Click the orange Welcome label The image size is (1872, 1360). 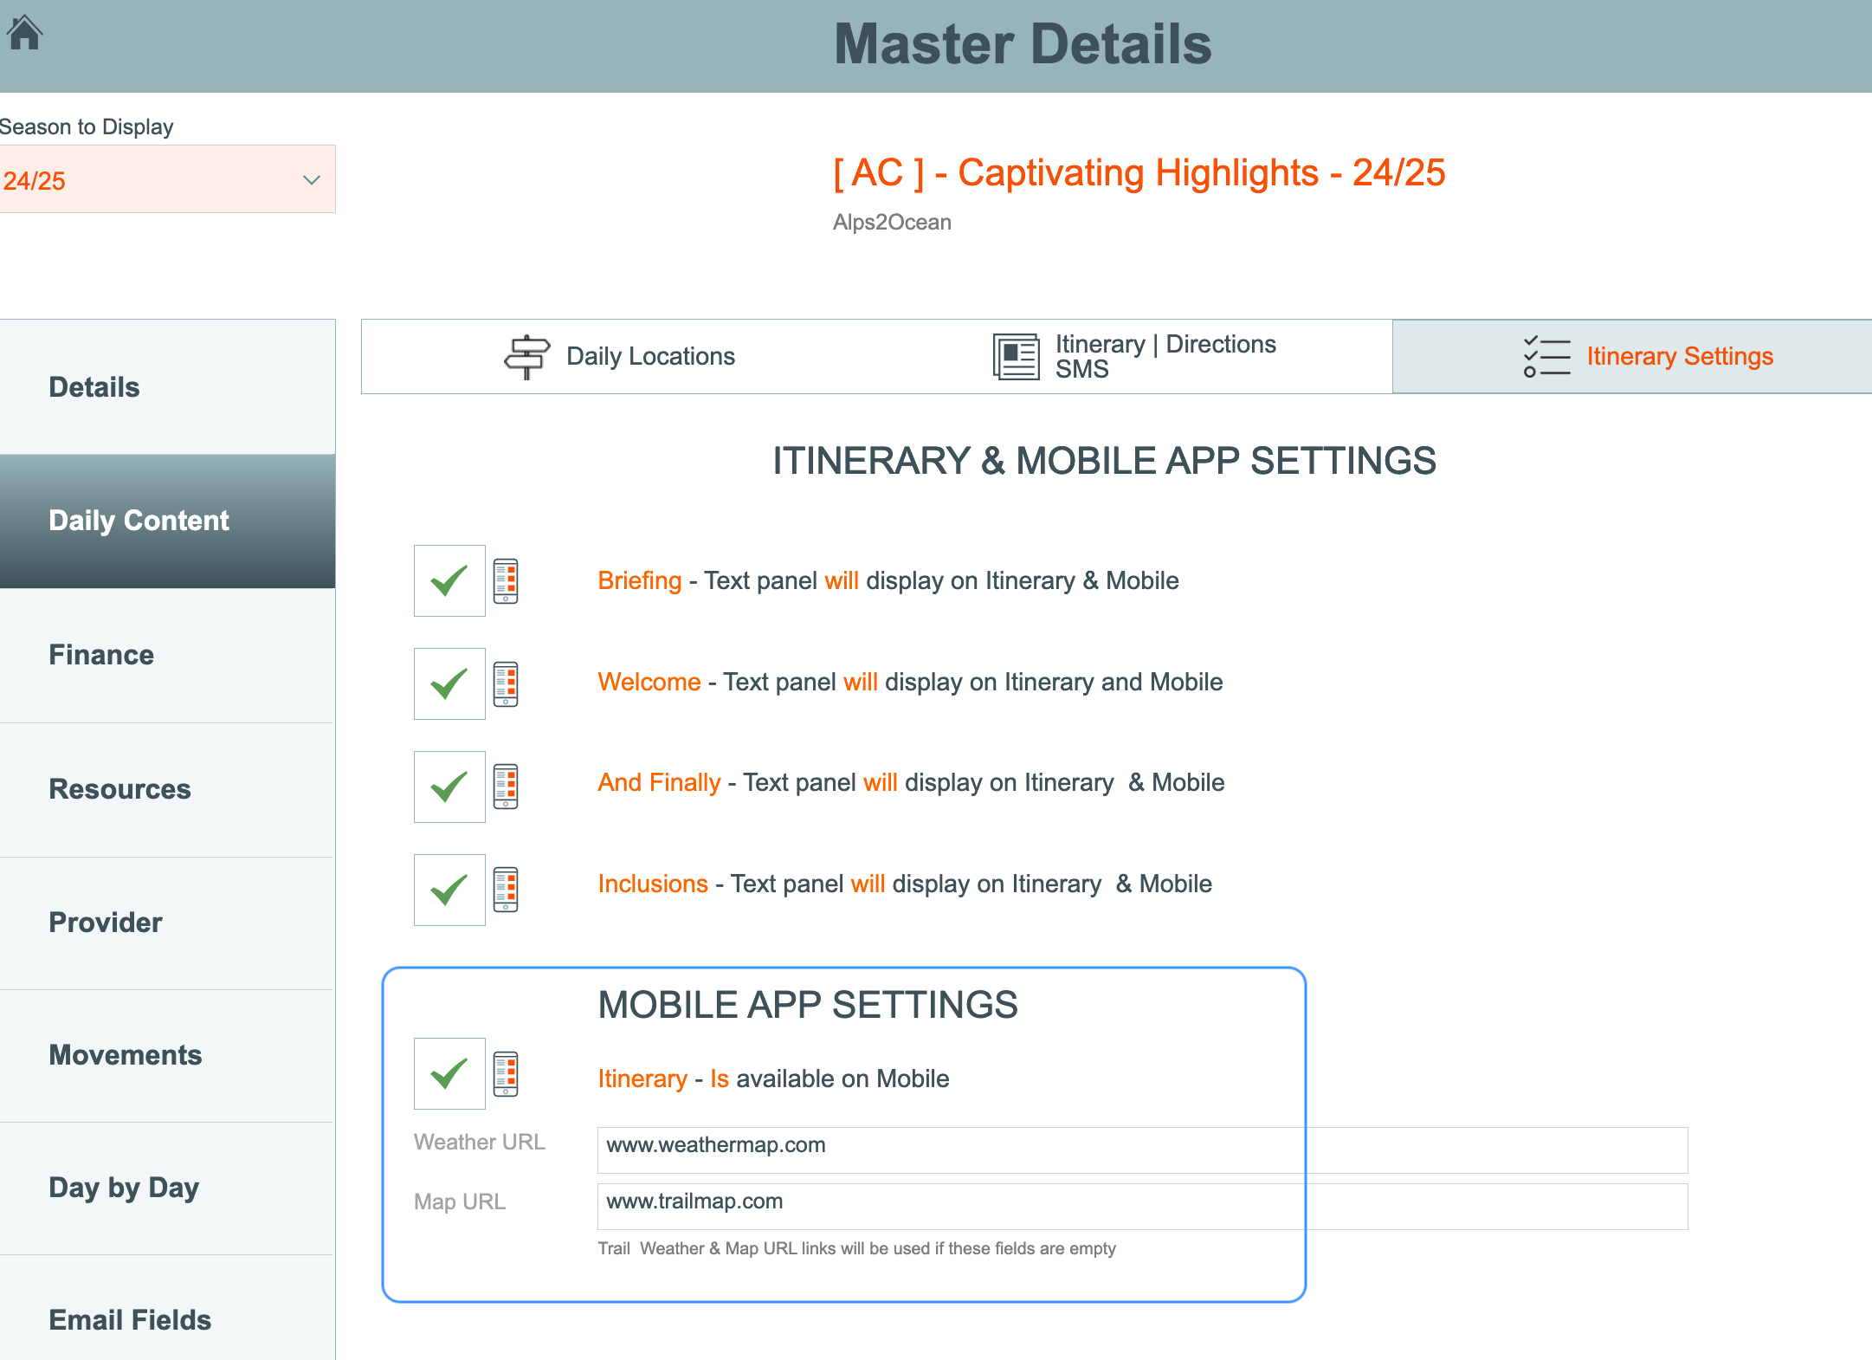click(x=649, y=682)
